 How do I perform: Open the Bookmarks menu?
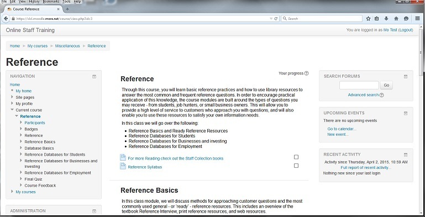pyautogui.click(x=51, y=2)
